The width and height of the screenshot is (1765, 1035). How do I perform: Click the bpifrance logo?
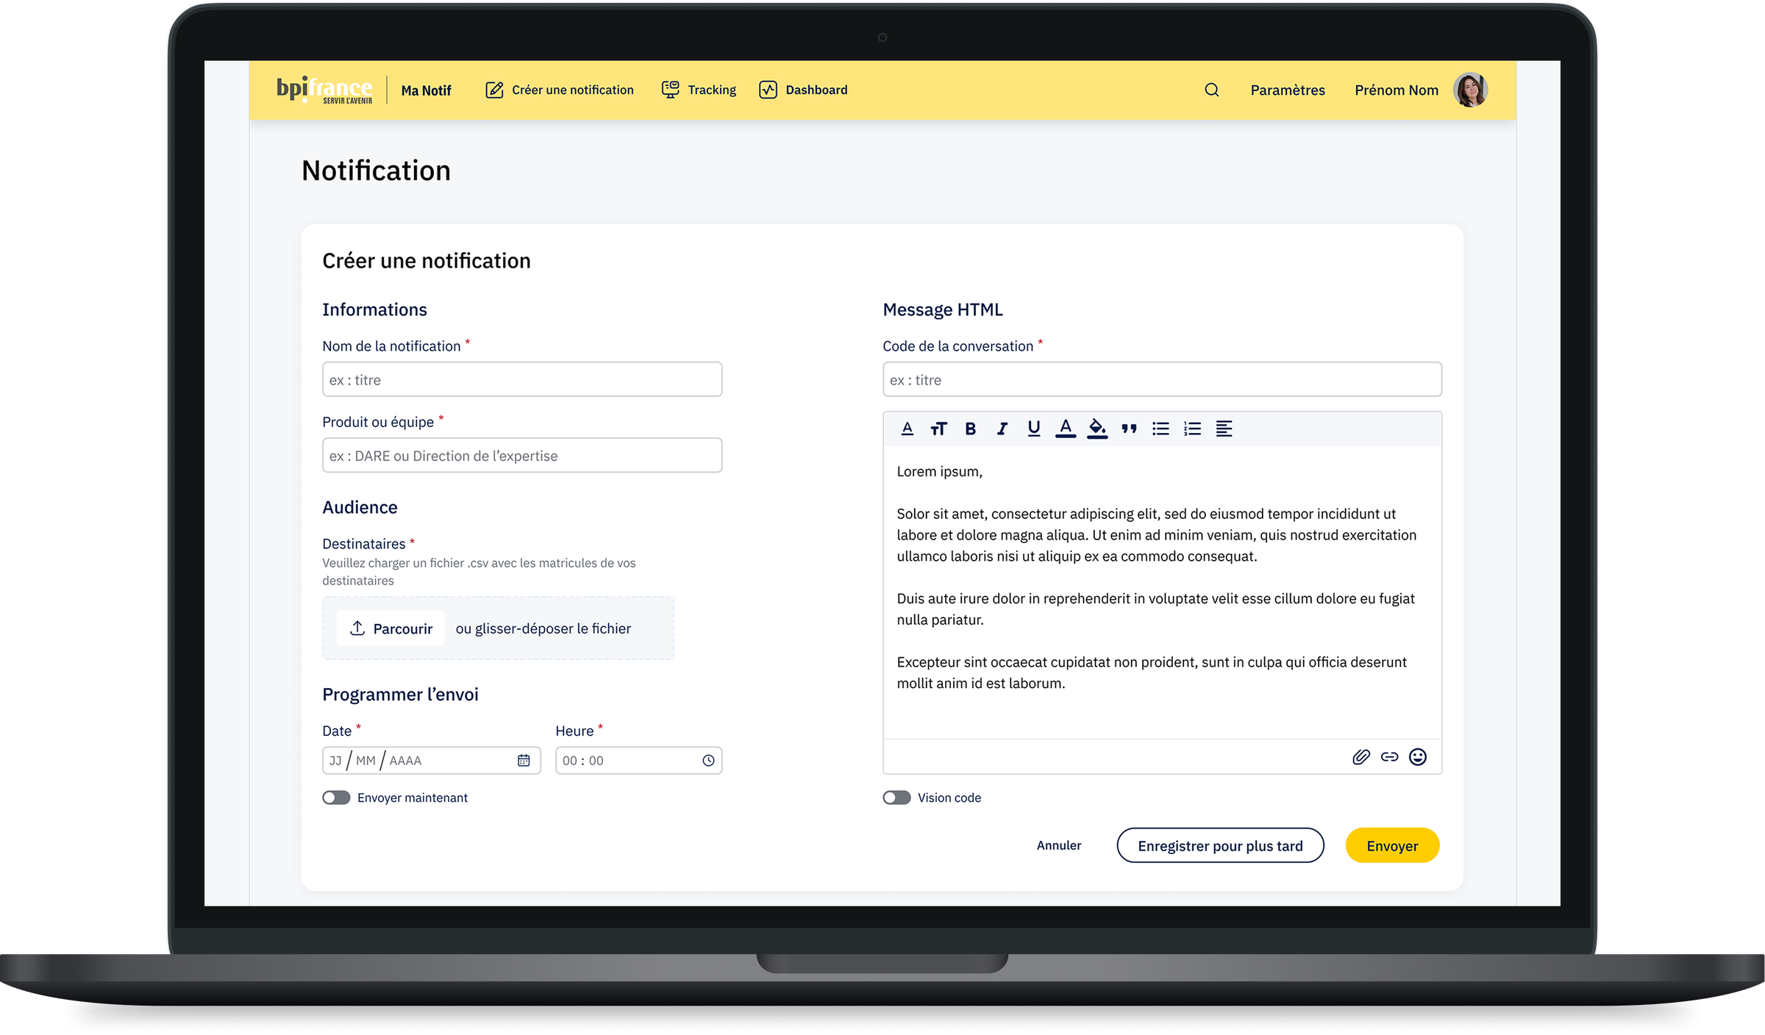(x=324, y=90)
